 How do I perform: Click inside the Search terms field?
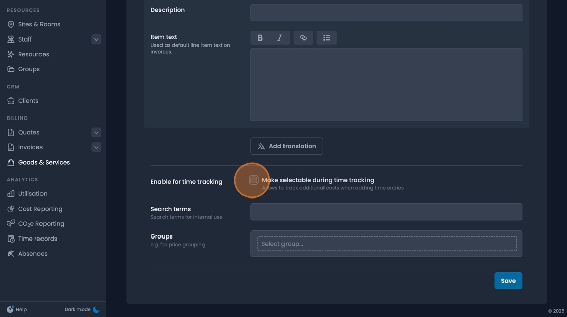[x=386, y=211]
